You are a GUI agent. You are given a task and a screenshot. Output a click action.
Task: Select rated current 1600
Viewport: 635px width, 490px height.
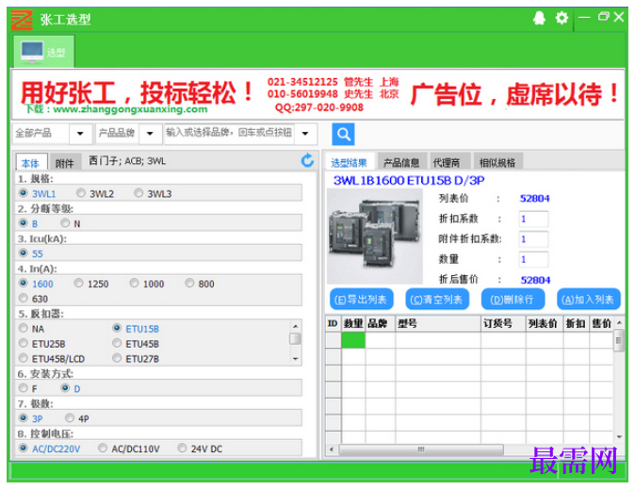(x=24, y=283)
